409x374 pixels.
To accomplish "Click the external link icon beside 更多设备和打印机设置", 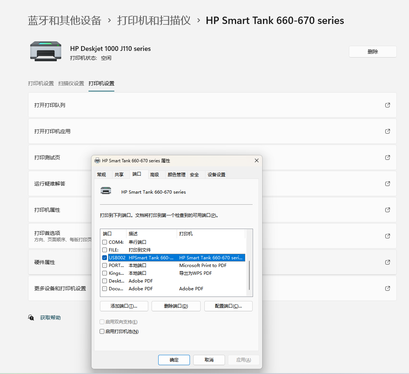I will (x=388, y=288).
